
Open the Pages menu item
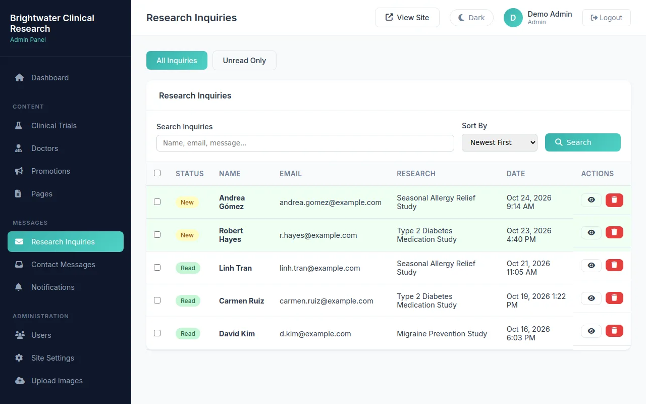66,194
